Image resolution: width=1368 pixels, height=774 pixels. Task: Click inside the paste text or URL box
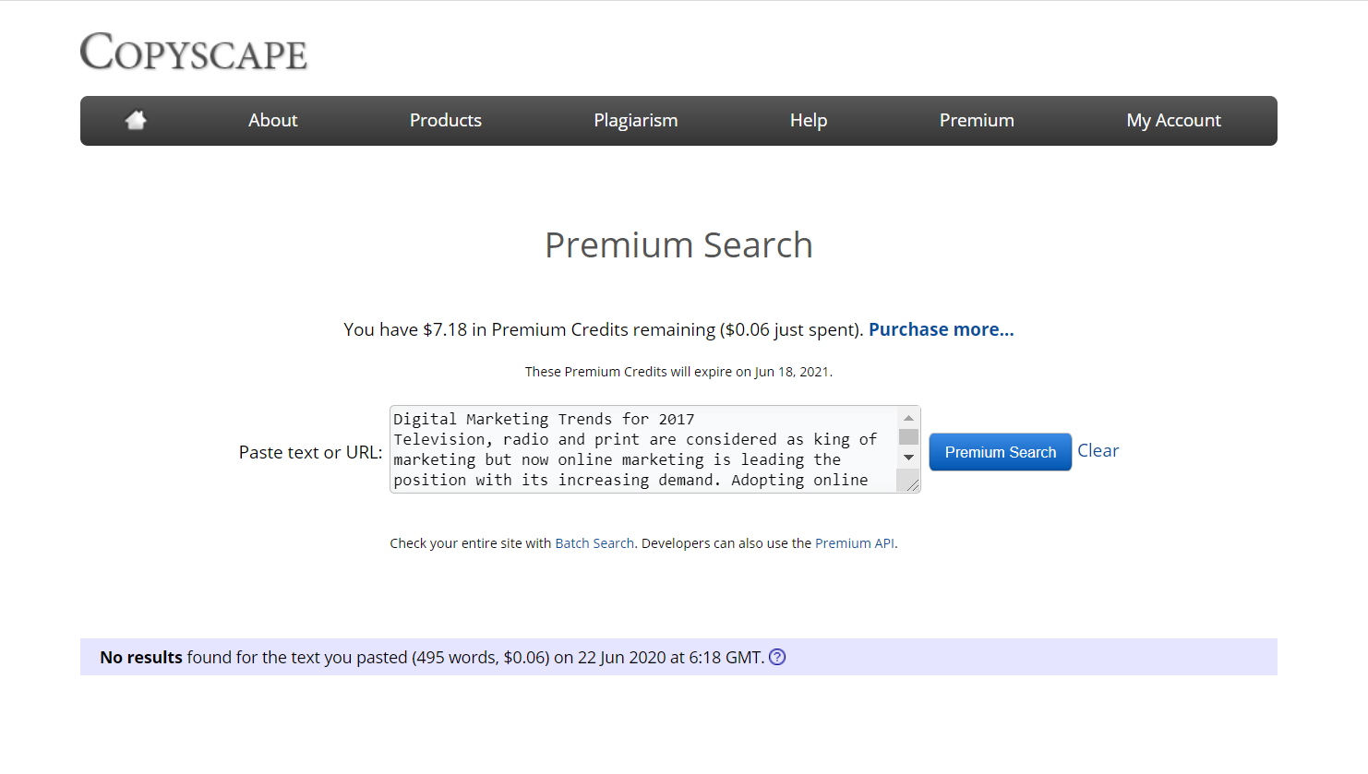[x=644, y=449]
